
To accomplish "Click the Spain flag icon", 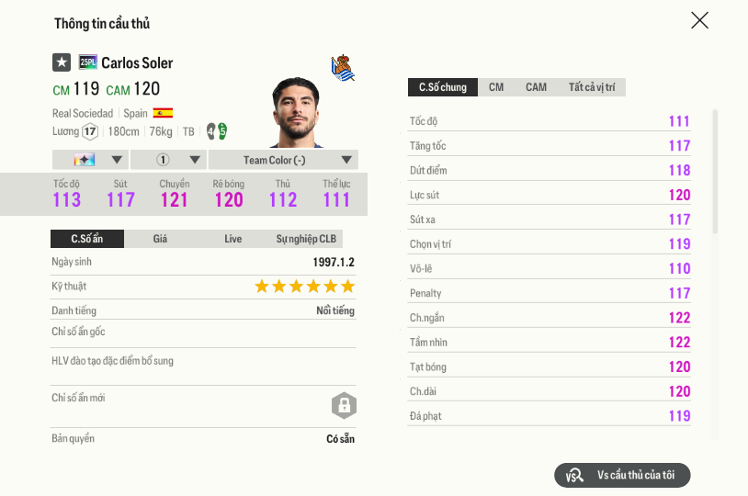I will coord(163,113).
